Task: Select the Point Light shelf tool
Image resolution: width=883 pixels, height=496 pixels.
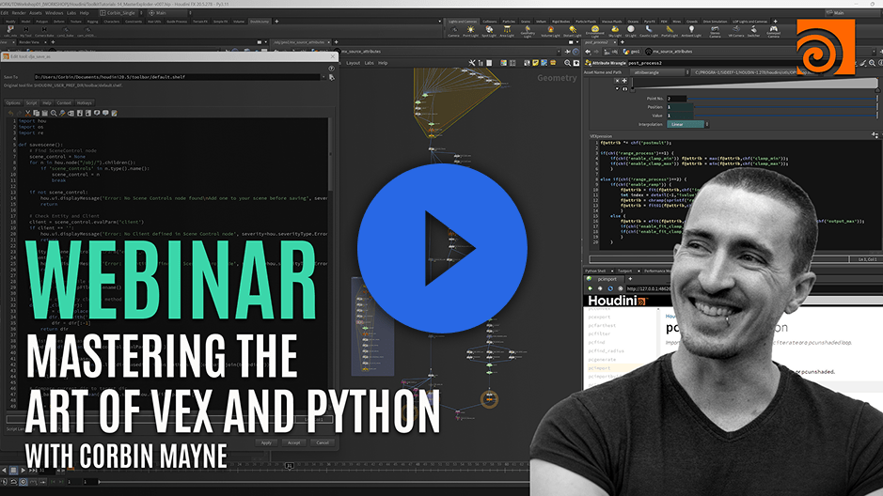Action: [x=470, y=32]
